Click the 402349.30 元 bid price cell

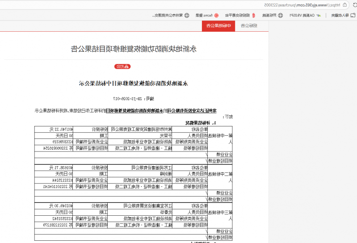click(54, 206)
